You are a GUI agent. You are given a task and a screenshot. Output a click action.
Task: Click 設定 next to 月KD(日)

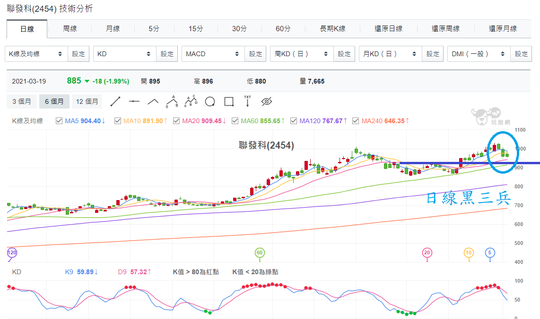433,54
